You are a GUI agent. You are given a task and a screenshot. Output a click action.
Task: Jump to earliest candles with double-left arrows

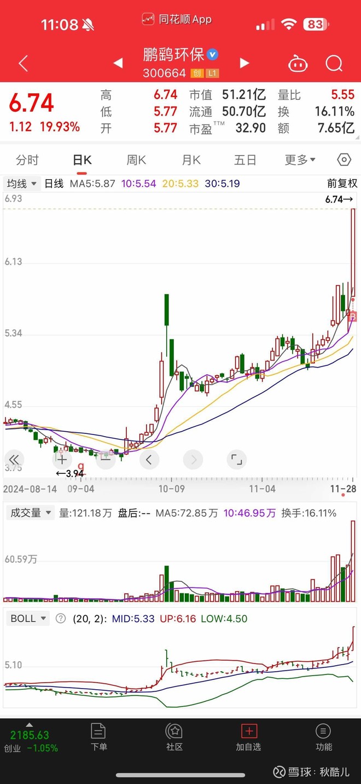(14, 459)
